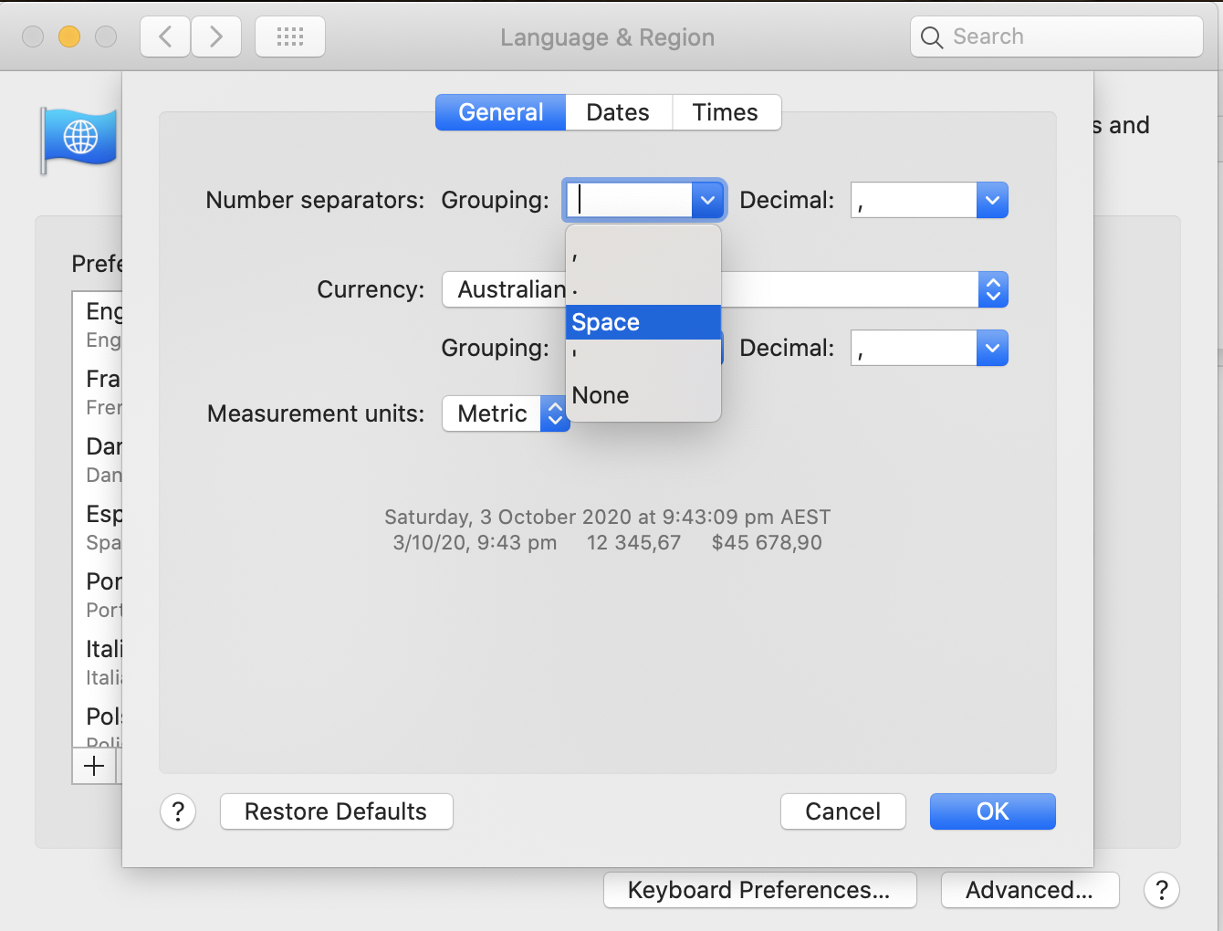
Task: Open Keyboard Preferences
Action: pos(759,890)
